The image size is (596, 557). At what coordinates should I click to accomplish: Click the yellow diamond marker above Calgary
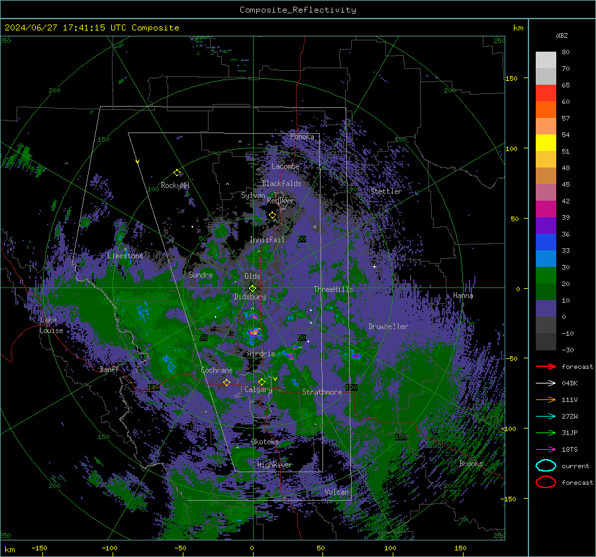(262, 381)
